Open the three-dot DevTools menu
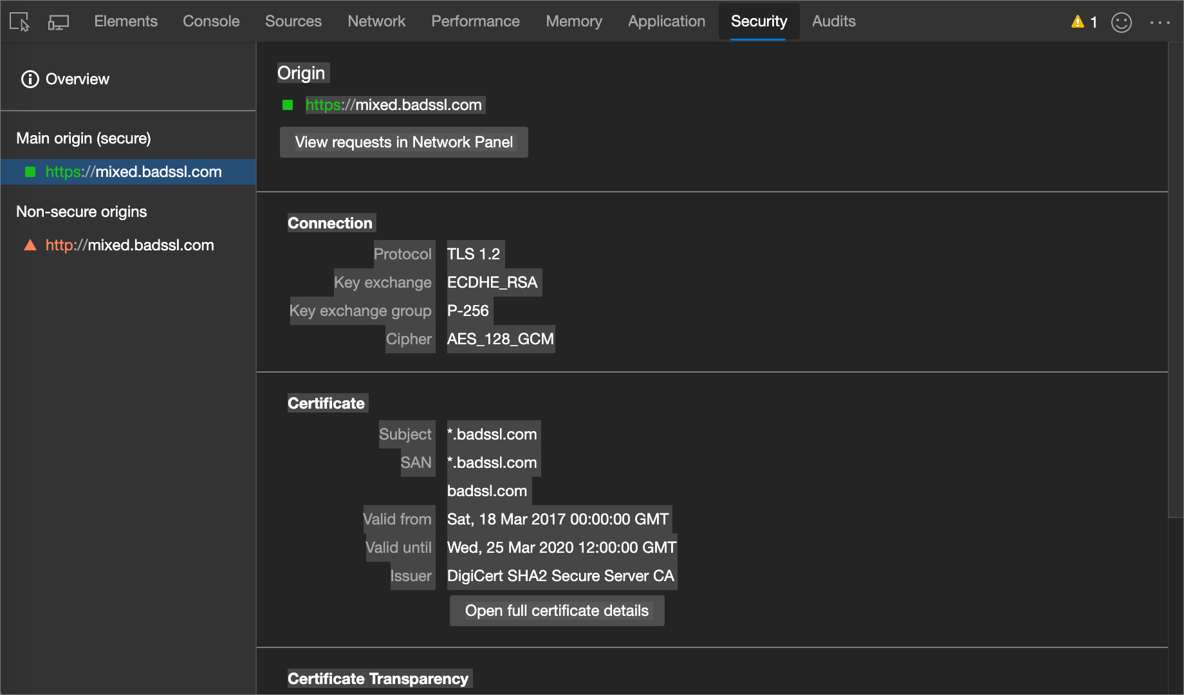This screenshot has height=695, width=1184. pos(1160,23)
